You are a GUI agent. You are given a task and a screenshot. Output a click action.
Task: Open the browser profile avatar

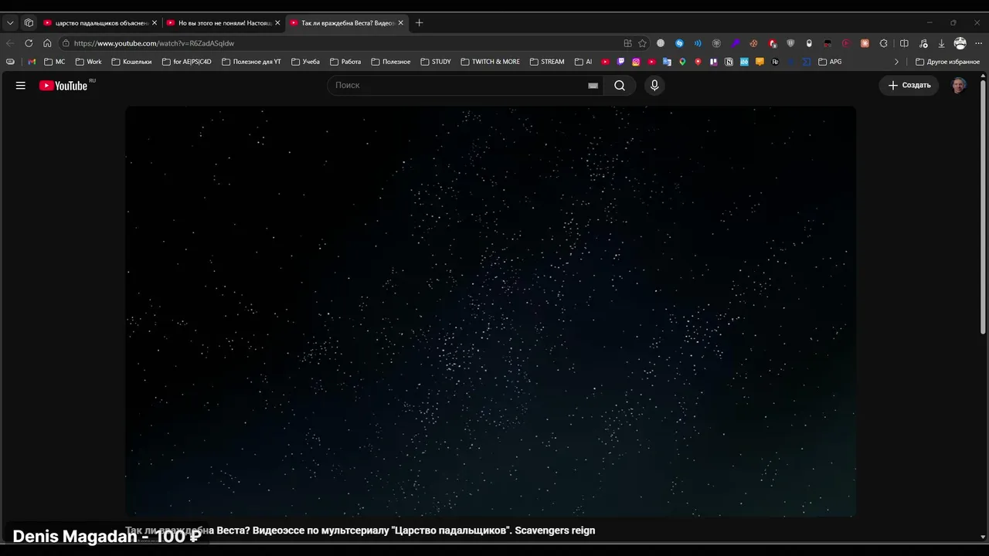point(960,43)
